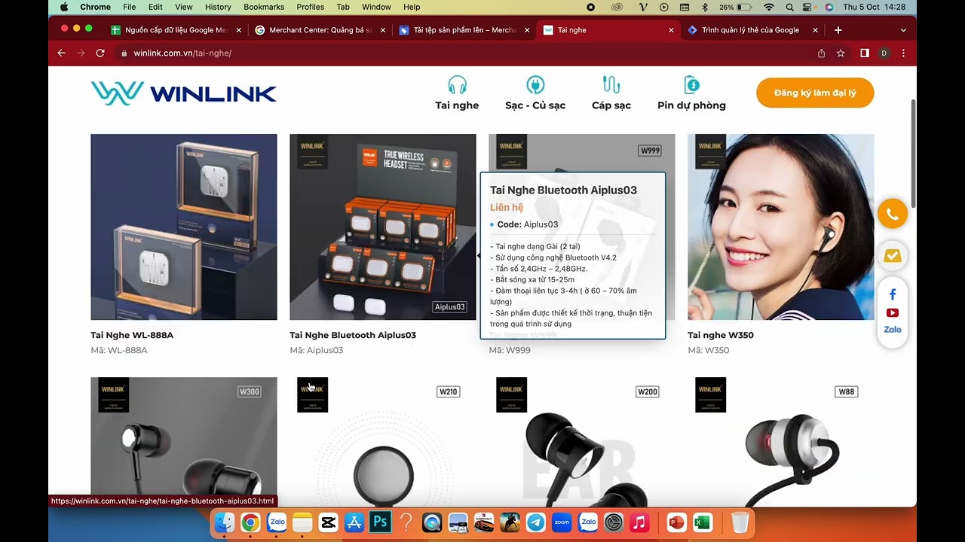This screenshot has height=542, width=965.
Task: Close the Tai nghe tab
Action: (671, 30)
